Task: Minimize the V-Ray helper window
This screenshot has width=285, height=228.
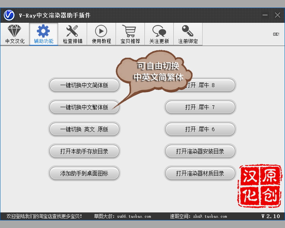Action: click(265, 15)
